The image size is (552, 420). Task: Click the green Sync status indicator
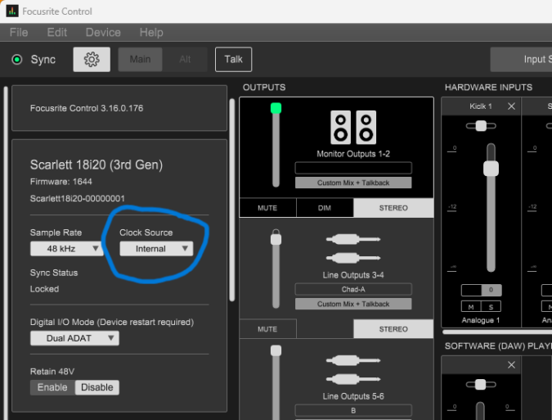tap(17, 60)
